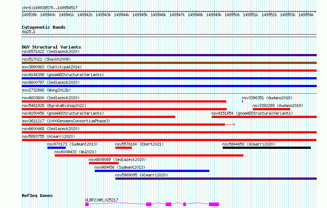Screen dimensions: 327x208
Task: Open nsv4144398 (gnomADStructuralVariants) label
Action: (63, 75)
